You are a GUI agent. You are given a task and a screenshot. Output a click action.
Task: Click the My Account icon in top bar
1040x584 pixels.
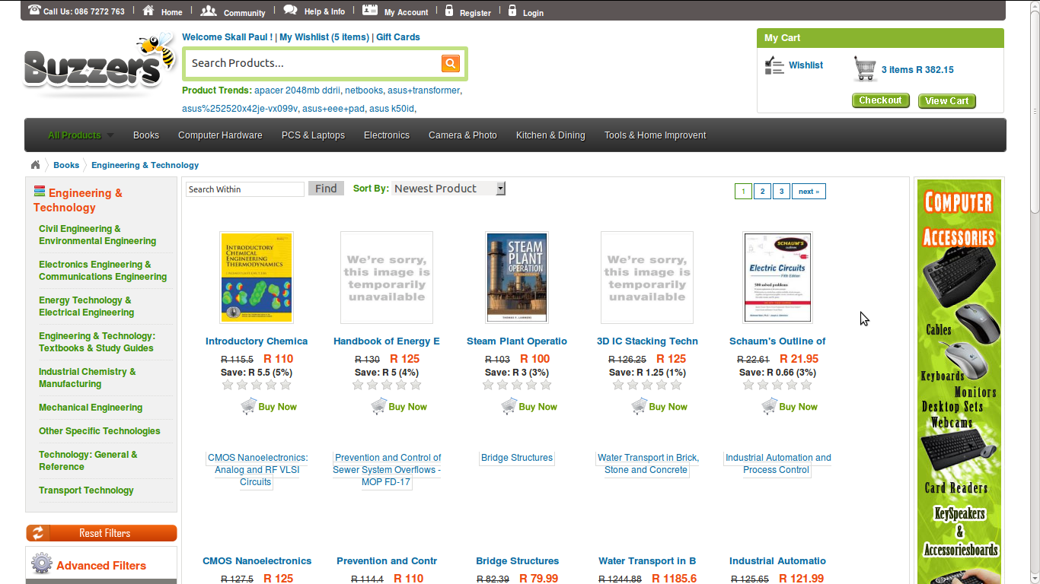pos(370,9)
